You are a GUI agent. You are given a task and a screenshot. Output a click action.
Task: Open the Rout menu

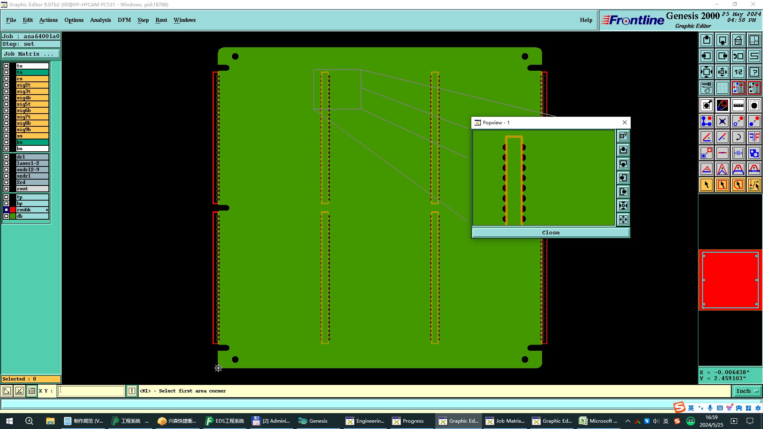[x=161, y=20]
